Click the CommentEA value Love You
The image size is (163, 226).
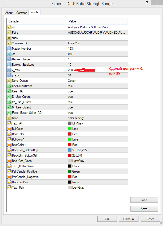tap(97, 43)
